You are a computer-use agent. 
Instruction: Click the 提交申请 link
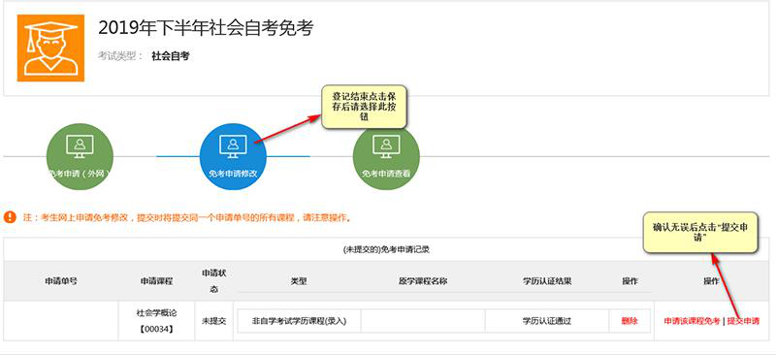click(743, 321)
